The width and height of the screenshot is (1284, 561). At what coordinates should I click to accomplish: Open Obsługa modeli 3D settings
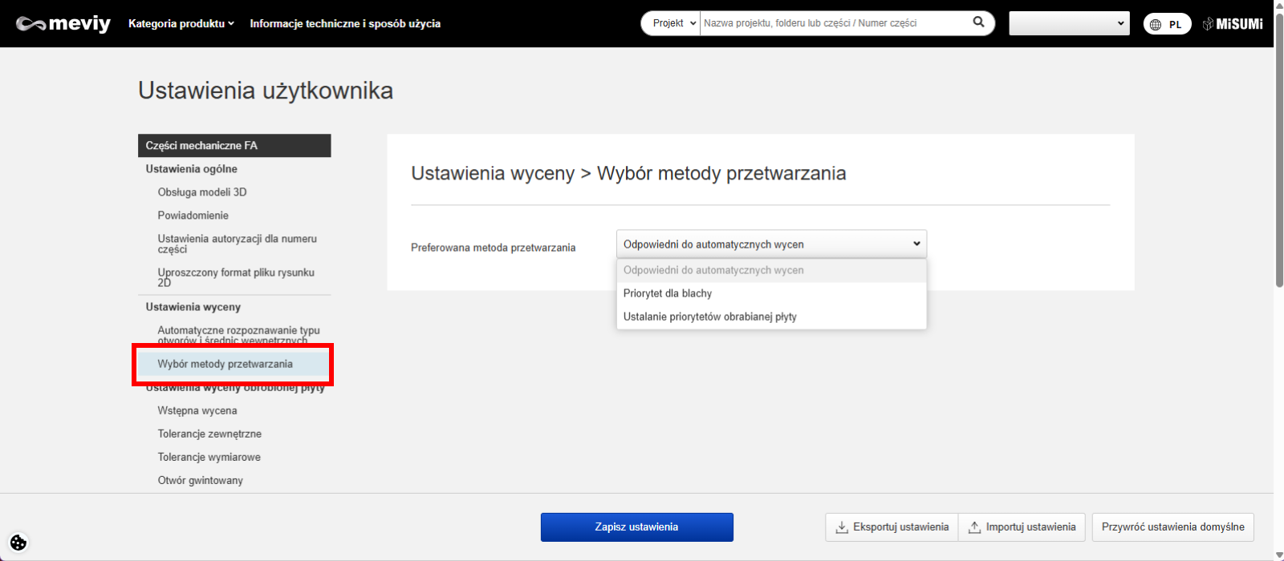point(202,192)
